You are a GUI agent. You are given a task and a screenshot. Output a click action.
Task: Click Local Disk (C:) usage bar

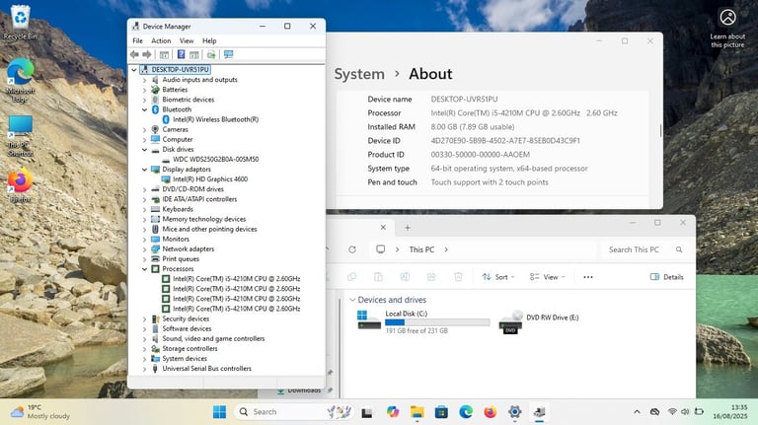[437, 322]
